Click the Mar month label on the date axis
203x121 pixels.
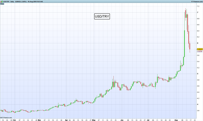39,120
